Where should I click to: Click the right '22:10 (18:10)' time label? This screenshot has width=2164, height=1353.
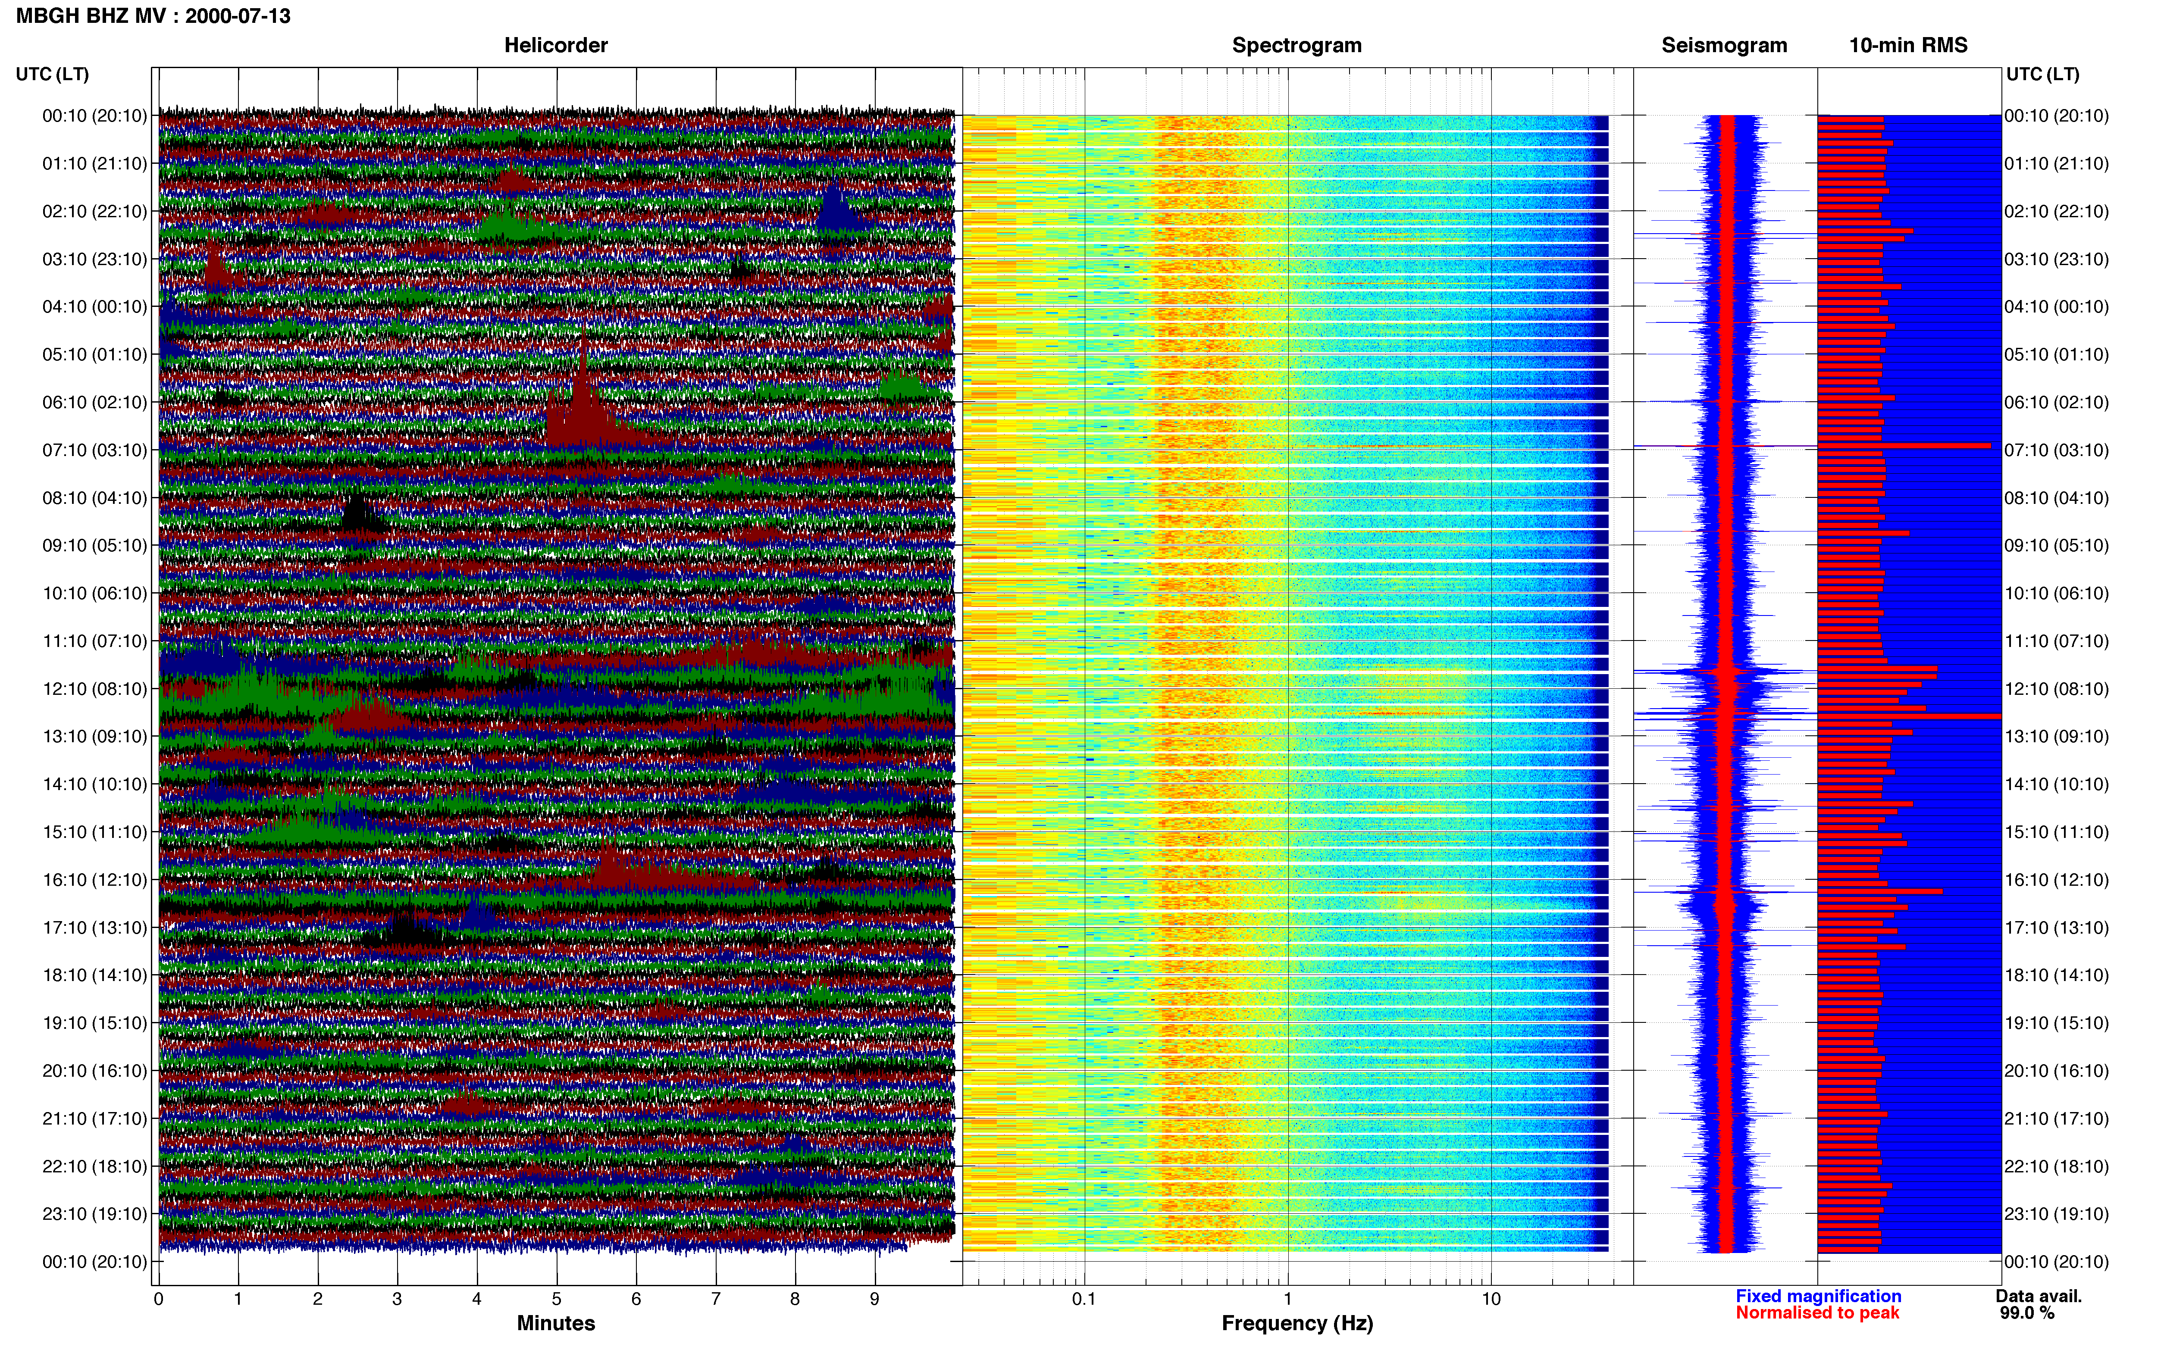(x=2057, y=1167)
